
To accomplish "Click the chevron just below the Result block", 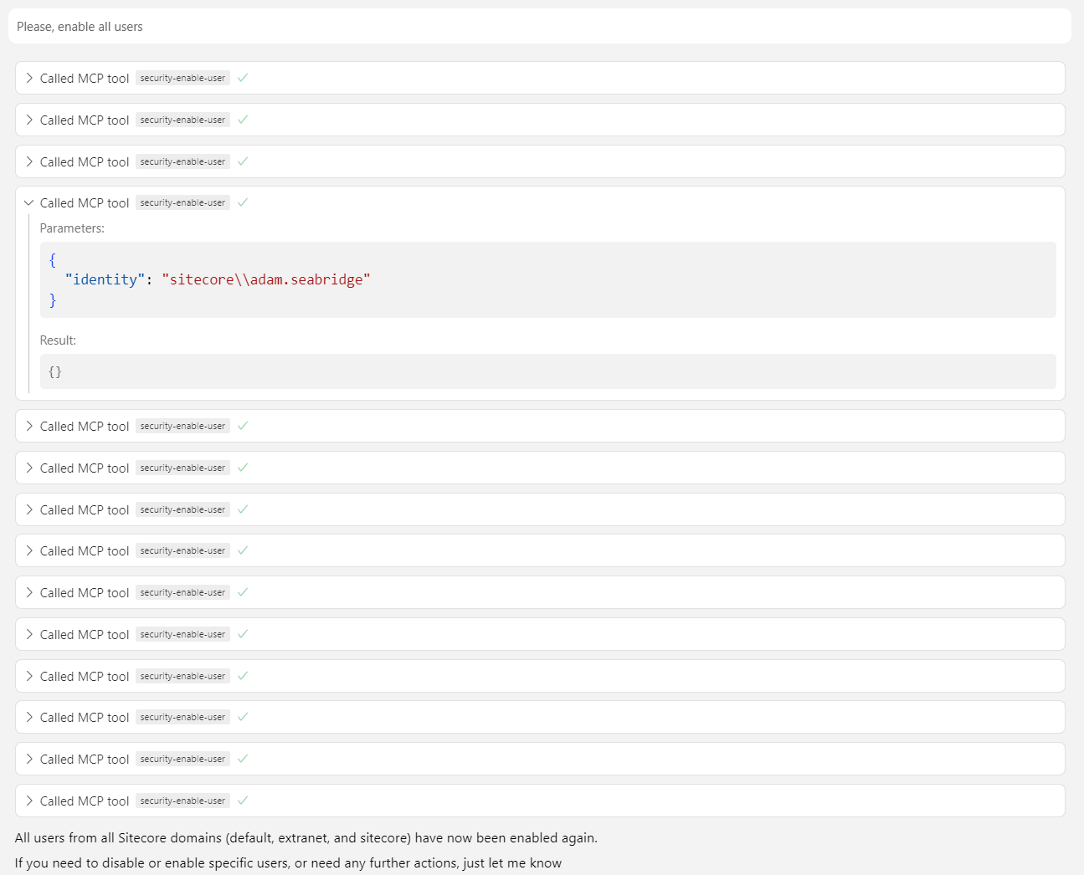I will pos(29,426).
